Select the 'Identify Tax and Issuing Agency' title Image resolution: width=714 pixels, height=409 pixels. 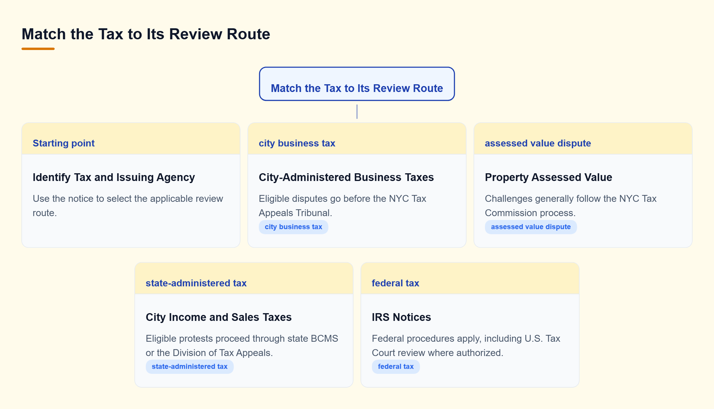(x=114, y=177)
